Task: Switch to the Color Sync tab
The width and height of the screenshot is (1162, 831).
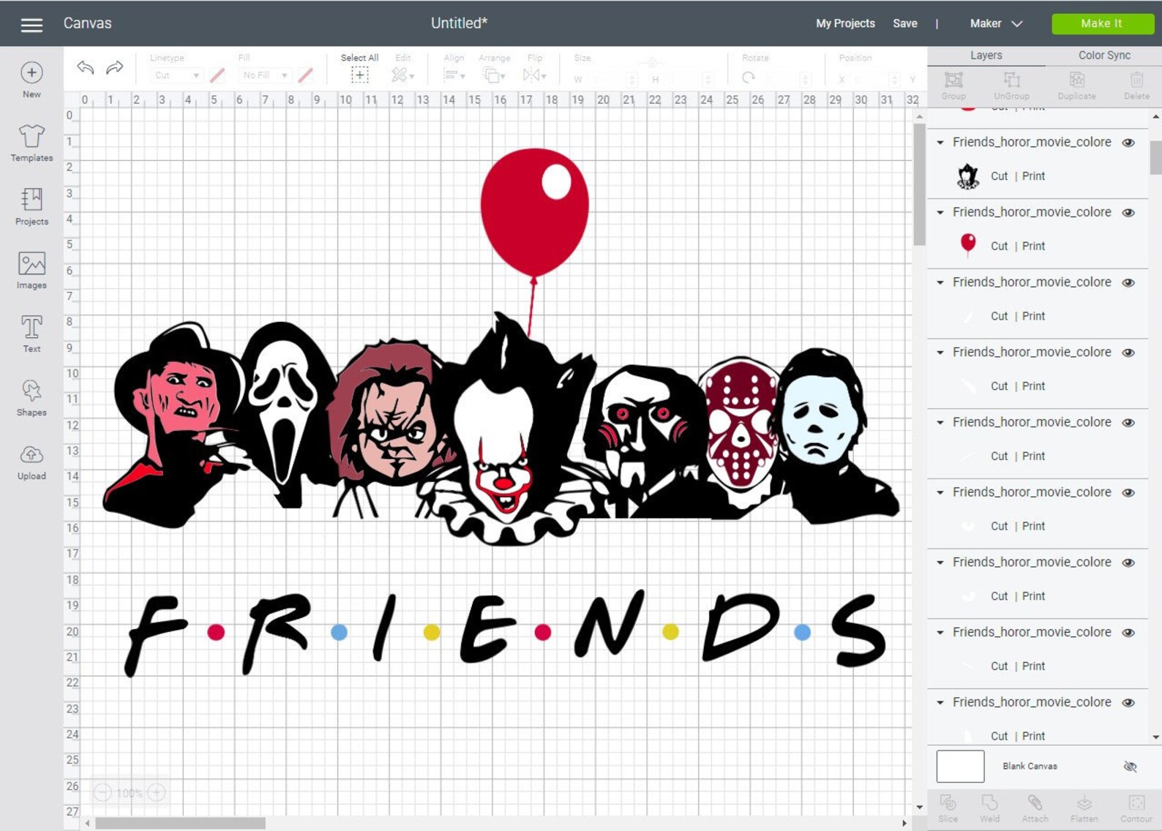Action: tap(1104, 56)
